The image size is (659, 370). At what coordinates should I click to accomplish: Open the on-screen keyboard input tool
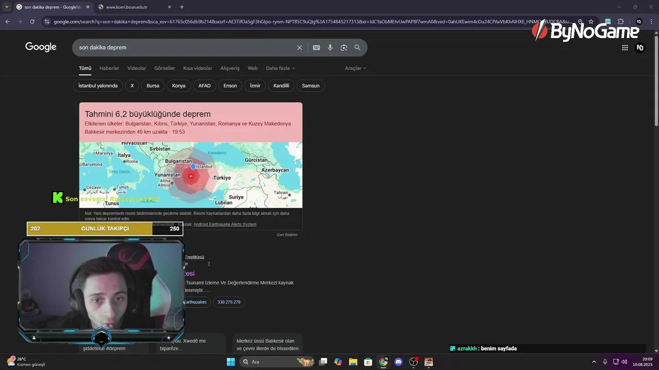click(316, 47)
